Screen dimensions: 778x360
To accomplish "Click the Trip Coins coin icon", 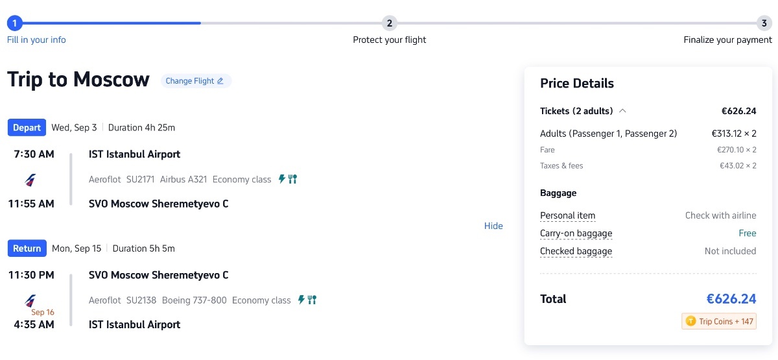I will click(690, 321).
